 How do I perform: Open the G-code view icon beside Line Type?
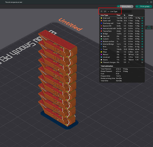[x=105, y=11]
